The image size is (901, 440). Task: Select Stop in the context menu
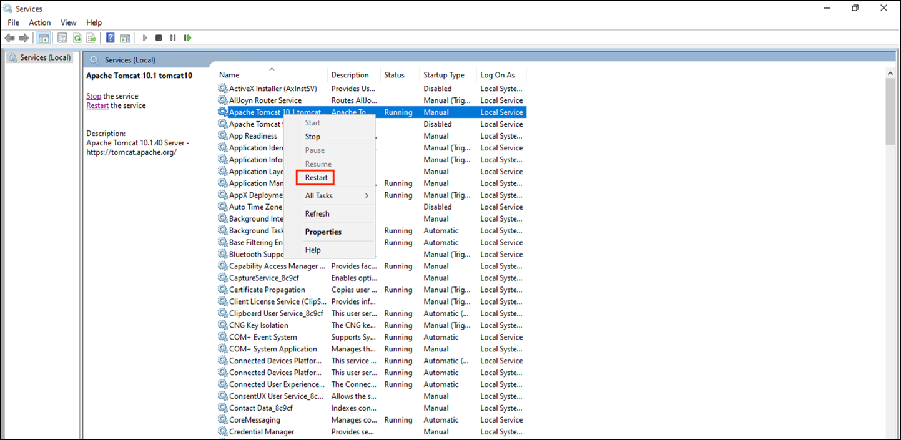pyautogui.click(x=312, y=137)
